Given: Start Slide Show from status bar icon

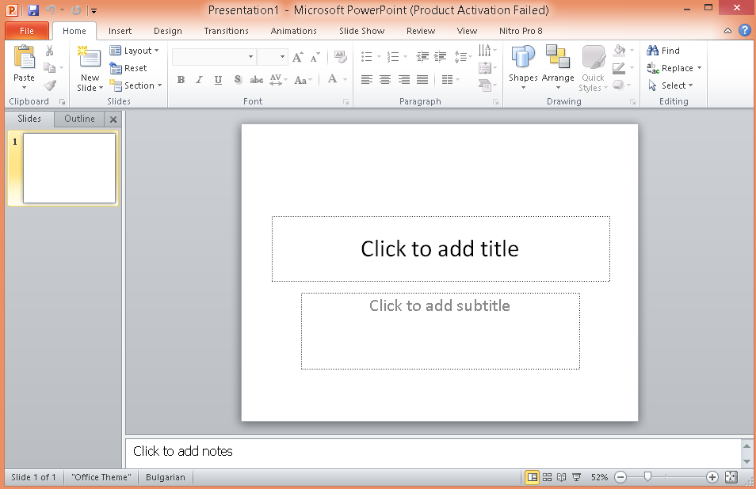Looking at the screenshot, I should [x=576, y=477].
